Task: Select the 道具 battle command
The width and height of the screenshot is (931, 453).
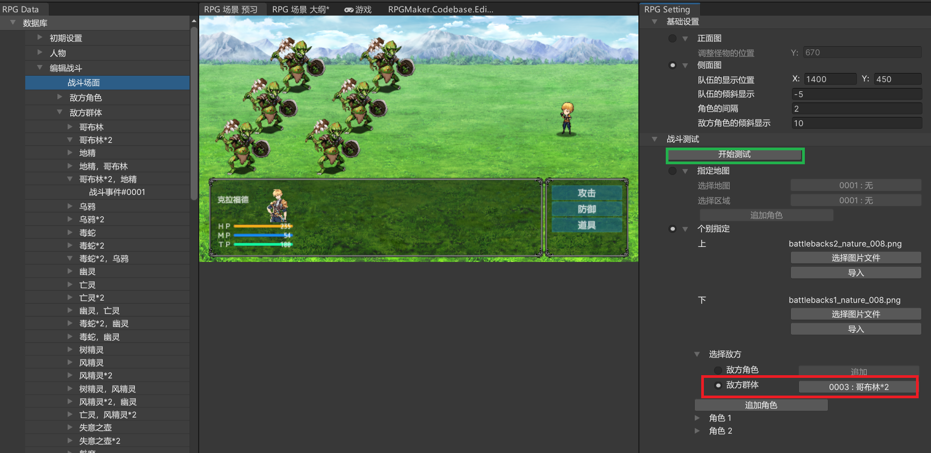Action: click(586, 225)
